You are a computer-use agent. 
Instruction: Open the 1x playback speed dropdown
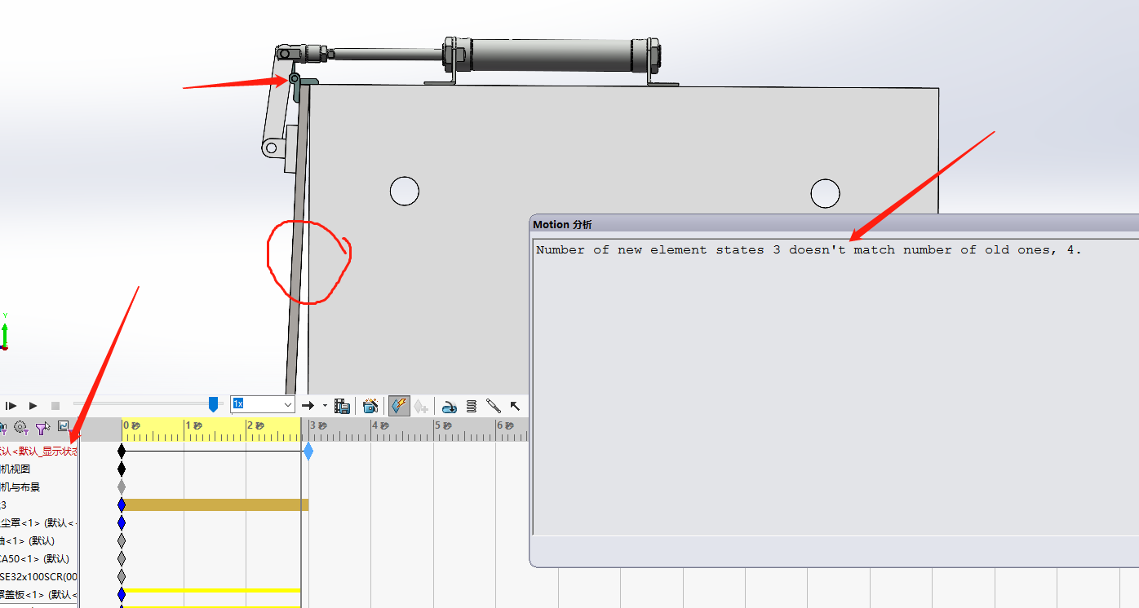[x=287, y=404]
